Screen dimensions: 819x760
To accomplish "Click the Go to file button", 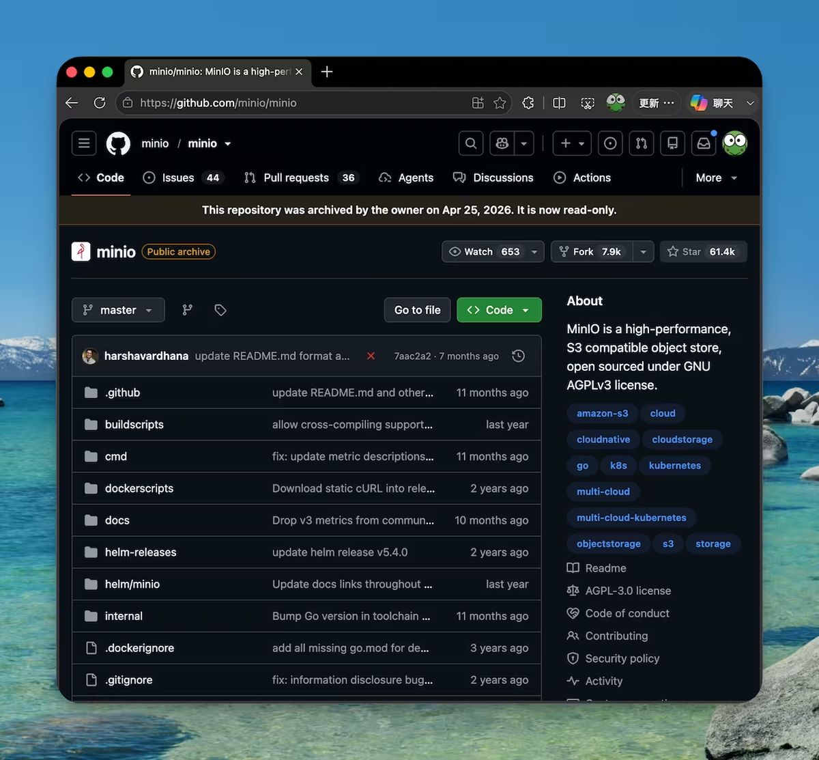I will pos(417,310).
